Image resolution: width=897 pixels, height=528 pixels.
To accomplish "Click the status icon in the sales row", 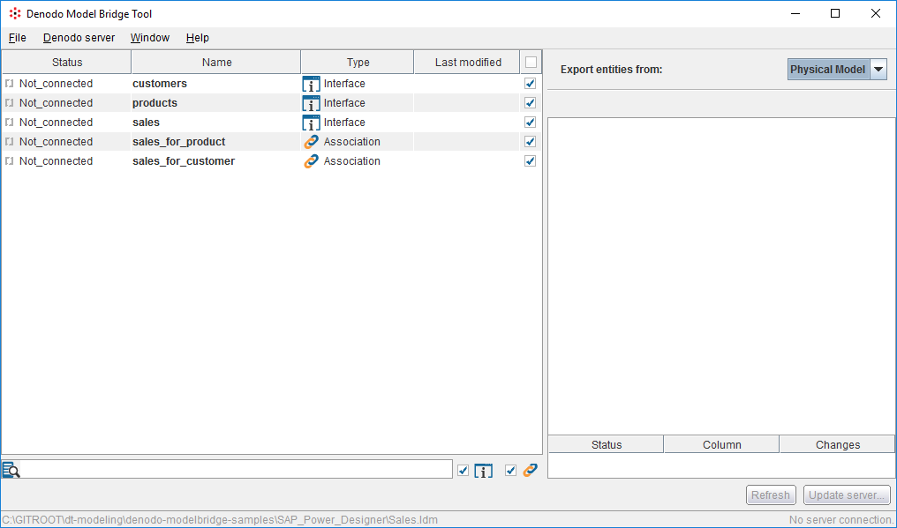I will (9, 123).
